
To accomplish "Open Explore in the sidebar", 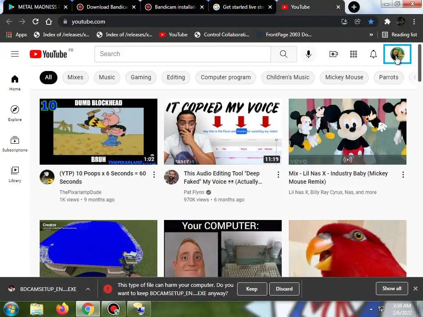I will [15, 114].
